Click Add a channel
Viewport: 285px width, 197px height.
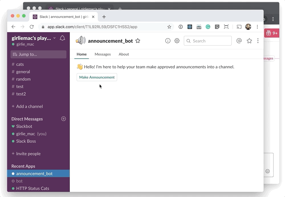point(27,106)
